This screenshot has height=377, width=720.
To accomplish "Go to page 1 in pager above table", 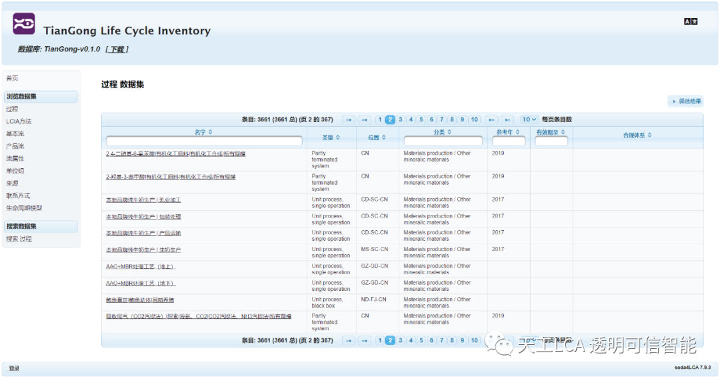I will [x=380, y=119].
